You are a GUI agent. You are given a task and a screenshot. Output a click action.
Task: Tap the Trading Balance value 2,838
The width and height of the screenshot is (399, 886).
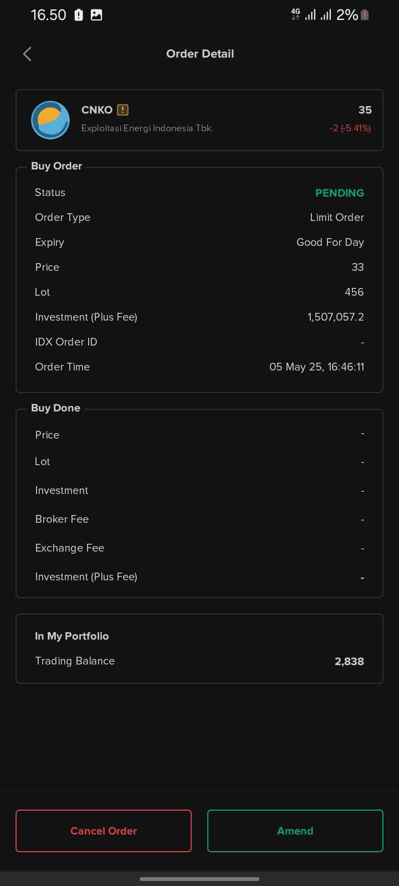point(349,661)
